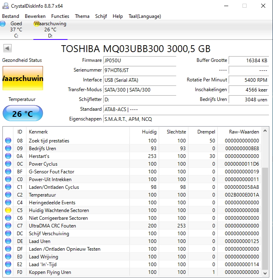Image resolution: width=273 pixels, height=280 pixels.
Task: Click the CrystalDiskInfo app icon in title bar
Action: (5, 6)
